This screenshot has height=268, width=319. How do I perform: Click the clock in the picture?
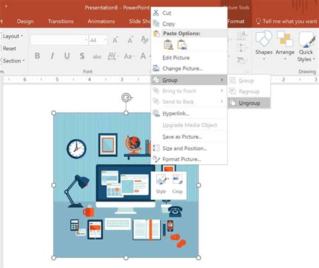coord(76,149)
